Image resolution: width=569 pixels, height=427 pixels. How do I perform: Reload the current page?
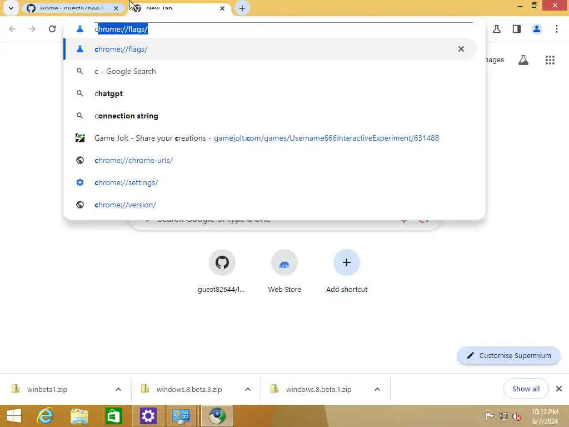(x=52, y=29)
